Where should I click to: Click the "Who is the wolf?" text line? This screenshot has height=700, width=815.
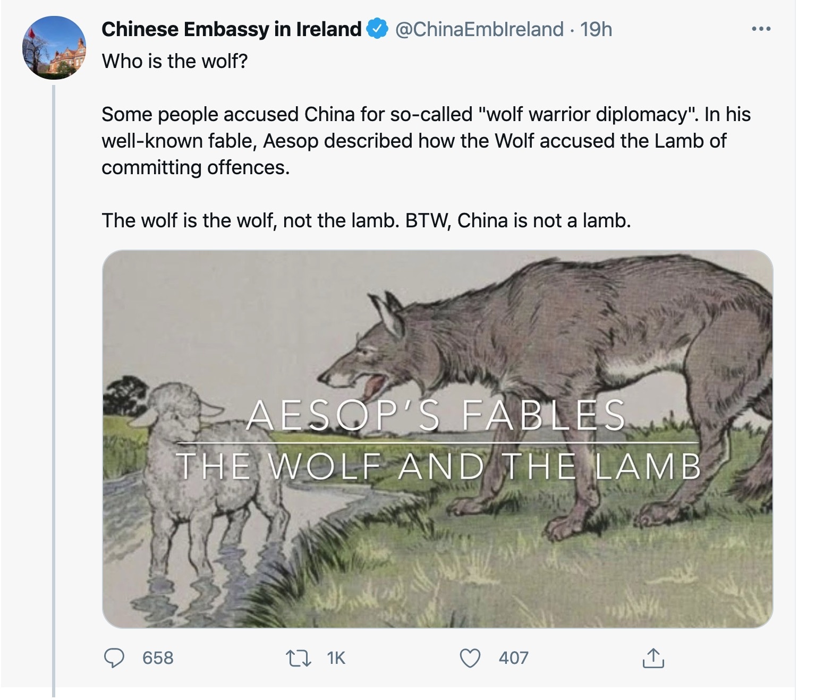click(x=175, y=61)
